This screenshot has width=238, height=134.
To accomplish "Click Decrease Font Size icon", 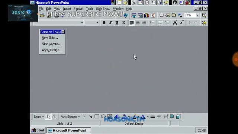I will 182,23.
